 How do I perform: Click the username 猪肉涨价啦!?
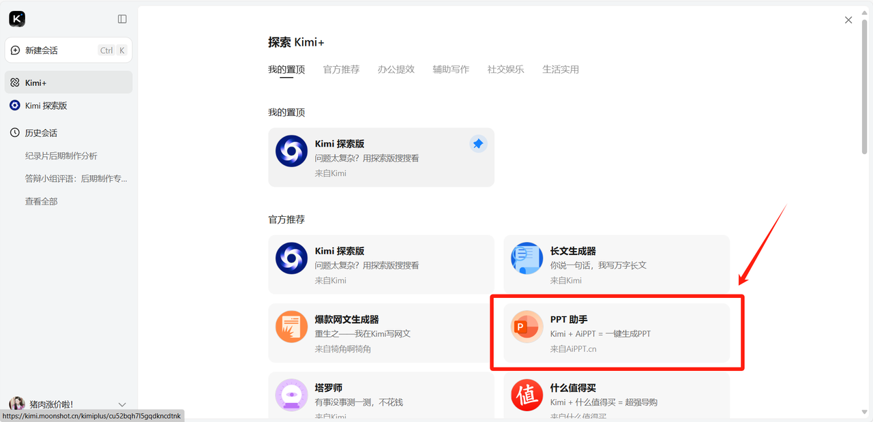(x=51, y=404)
